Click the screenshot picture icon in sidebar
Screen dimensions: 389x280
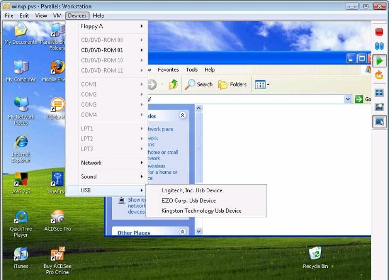pos(379,107)
